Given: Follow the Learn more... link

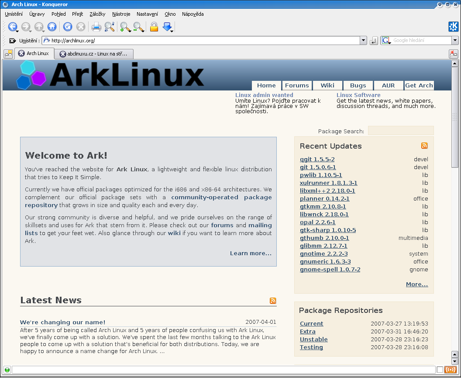Looking at the screenshot, I should [x=251, y=253].
